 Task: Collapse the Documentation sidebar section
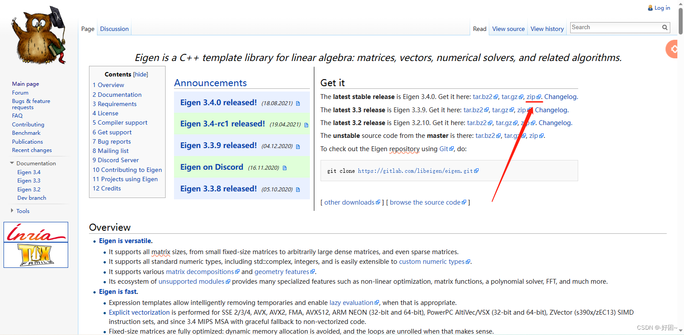12,163
